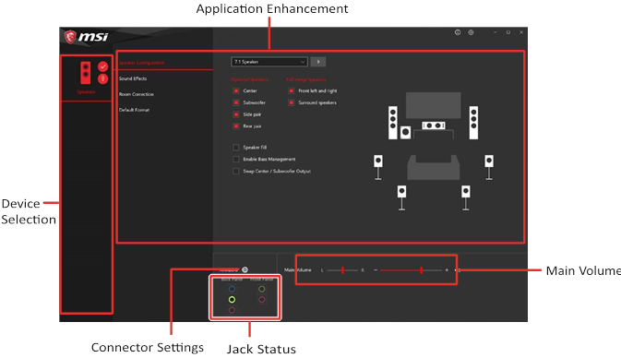This screenshot has height=358, width=621.
Task: Uncheck the Subwoofer optional speaker
Action: point(236,102)
